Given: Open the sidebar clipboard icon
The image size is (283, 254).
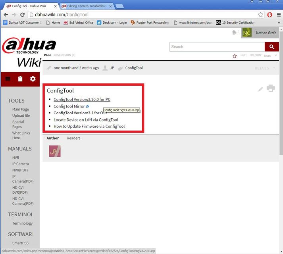Looking at the screenshot, I should click(20, 79).
